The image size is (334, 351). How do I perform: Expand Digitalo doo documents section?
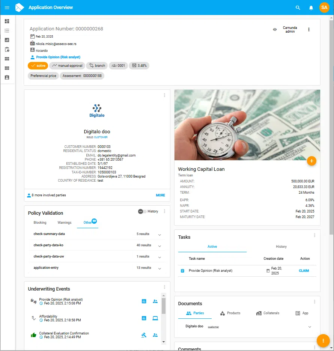tap(310, 327)
